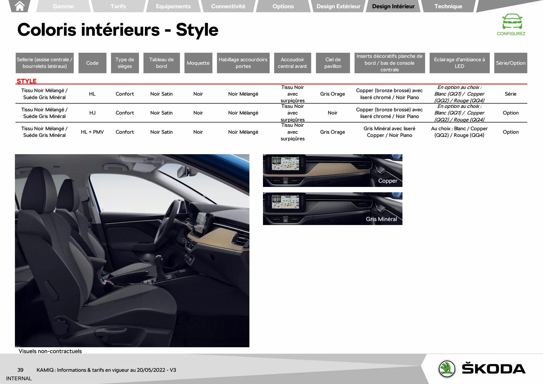This screenshot has width=543, height=384.
Task: Click 'Noir Mélangé' in the HL + PMV row
Action: pyautogui.click(x=243, y=132)
